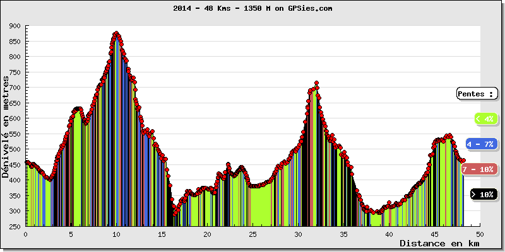Screen dimensions: 505x252
Task: Click the 50 tick on the distance axis
Action: tap(480, 234)
